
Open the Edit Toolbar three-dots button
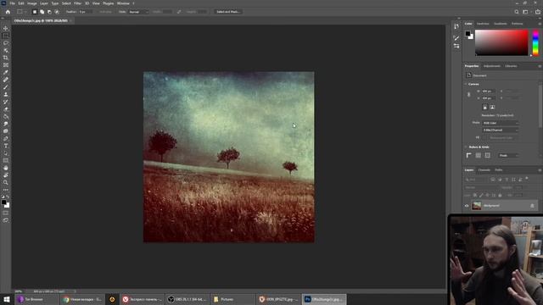tap(6, 190)
